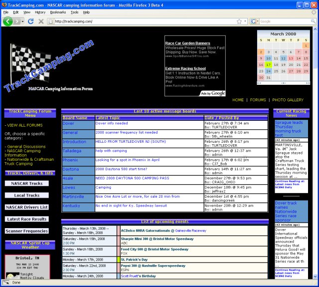Open the Help menu

[x=86, y=12]
